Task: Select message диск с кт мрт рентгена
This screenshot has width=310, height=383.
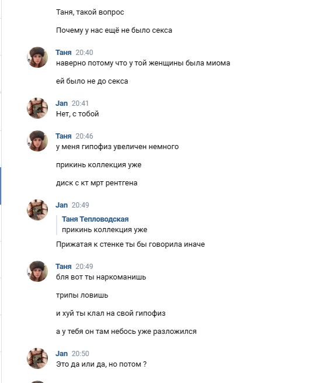Action: coord(96,183)
